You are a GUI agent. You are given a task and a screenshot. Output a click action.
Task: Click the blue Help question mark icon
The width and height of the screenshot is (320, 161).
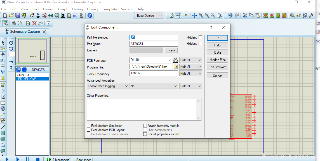pos(90,15)
